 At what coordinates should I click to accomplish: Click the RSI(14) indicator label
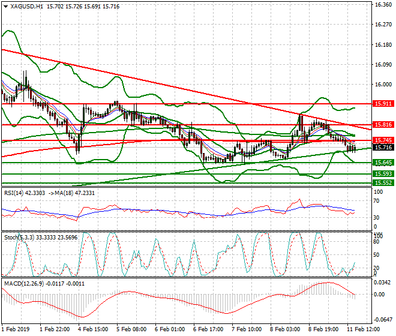(x=14, y=193)
